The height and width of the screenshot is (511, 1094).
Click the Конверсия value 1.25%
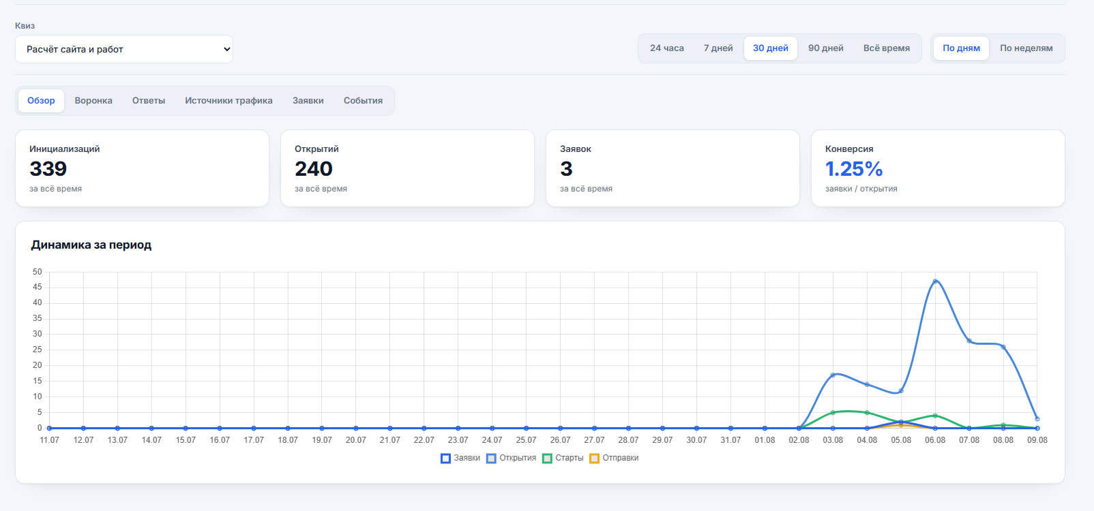854,169
